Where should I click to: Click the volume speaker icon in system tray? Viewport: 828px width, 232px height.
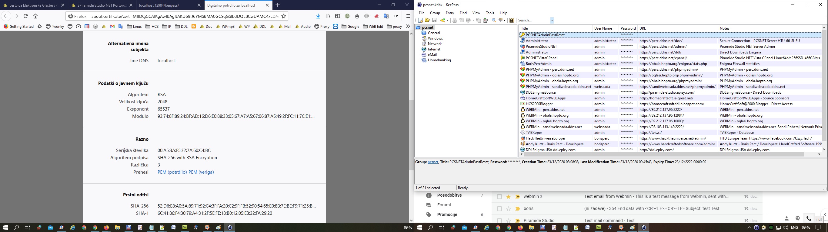(786, 227)
